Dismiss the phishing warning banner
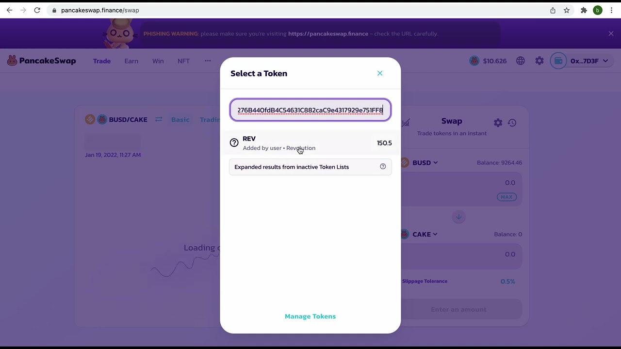 point(611,33)
